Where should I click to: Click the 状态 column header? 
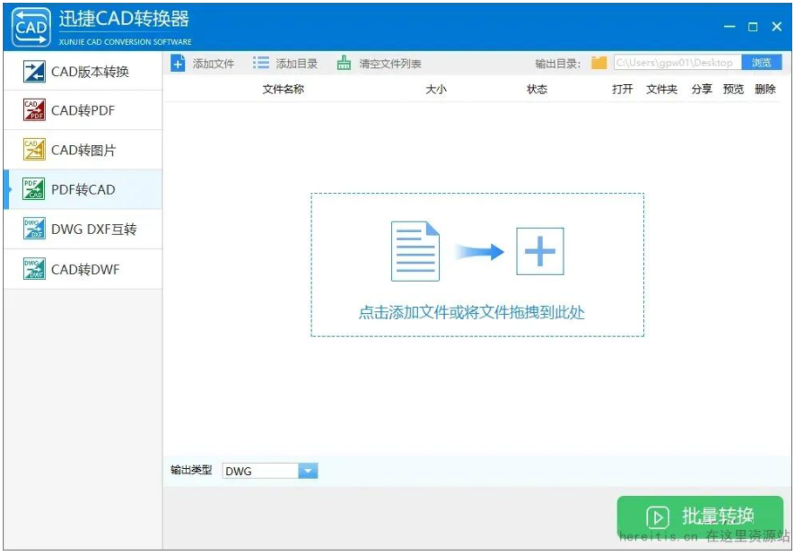(537, 90)
